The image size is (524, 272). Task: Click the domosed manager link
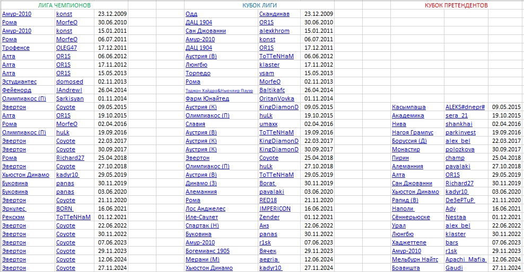tap(69, 81)
